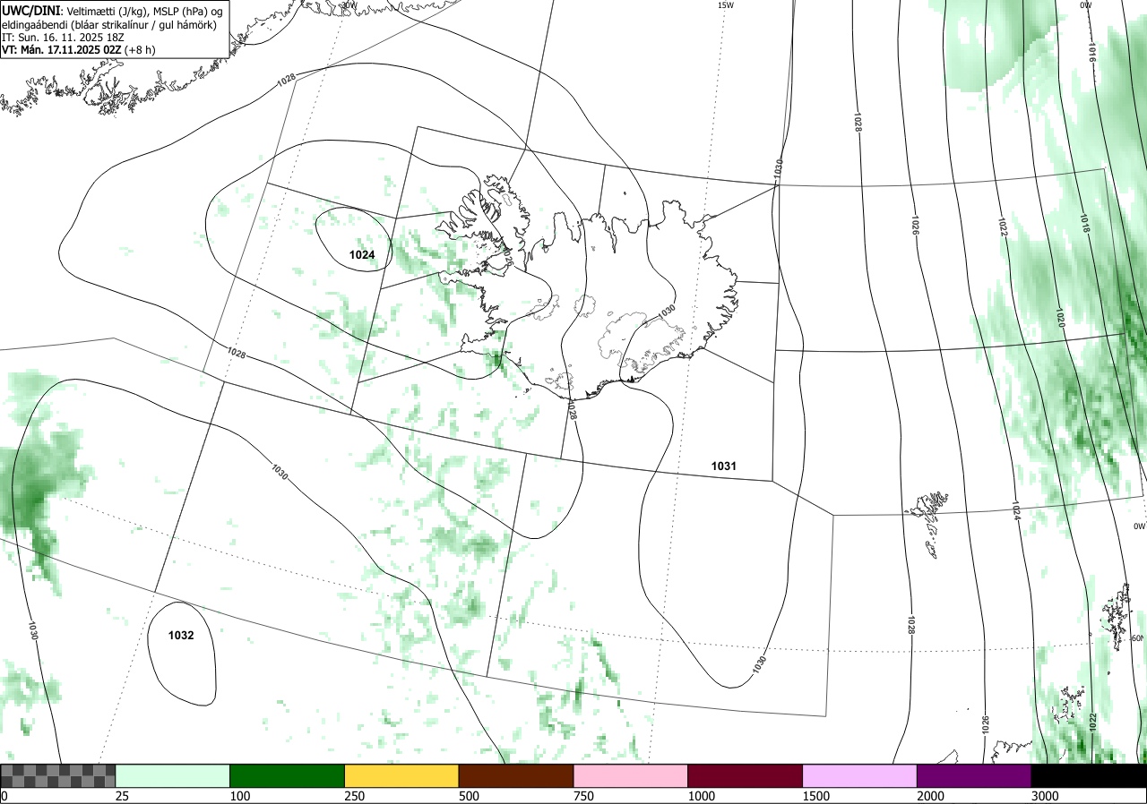Click the legend value 1000
The width and height of the screenshot is (1147, 804).
701,796
